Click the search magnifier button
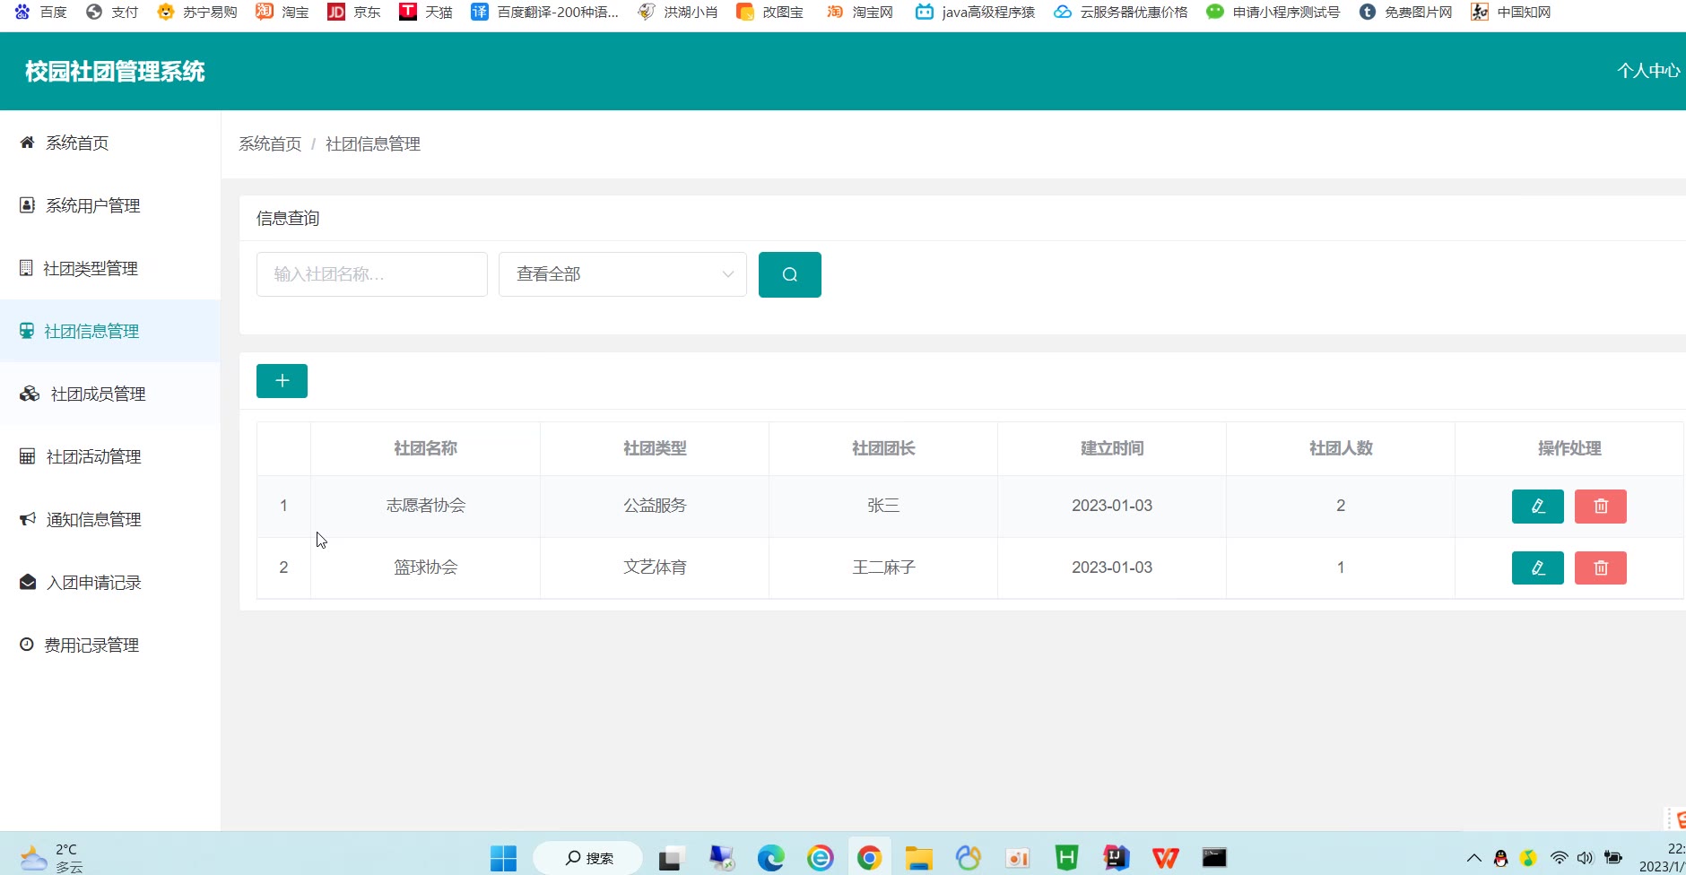This screenshot has width=1686, height=875. click(789, 274)
